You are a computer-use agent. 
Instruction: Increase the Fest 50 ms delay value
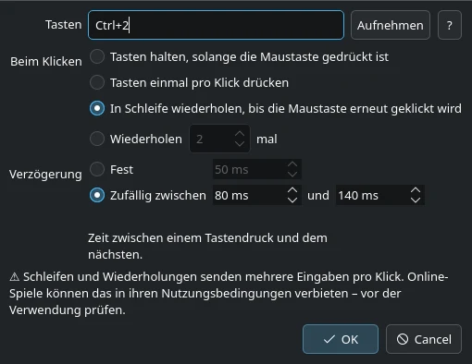coord(292,164)
